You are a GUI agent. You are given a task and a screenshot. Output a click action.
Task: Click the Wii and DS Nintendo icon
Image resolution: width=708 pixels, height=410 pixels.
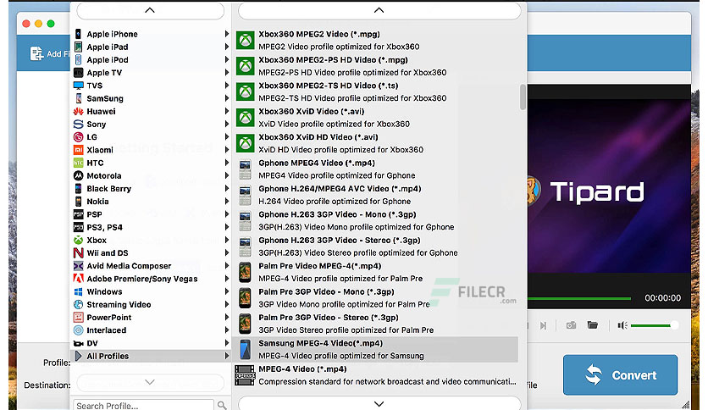(78, 253)
